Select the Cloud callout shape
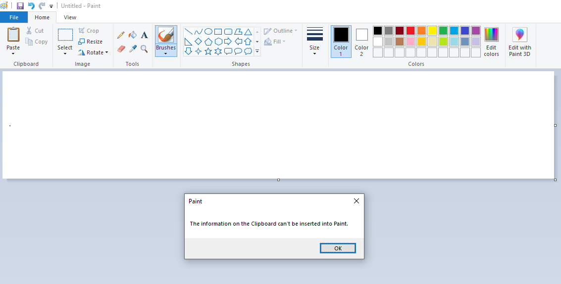The image size is (561, 284). tap(248, 51)
